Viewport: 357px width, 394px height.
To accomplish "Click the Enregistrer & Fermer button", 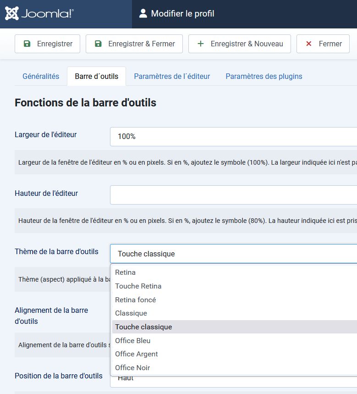I will [x=134, y=44].
